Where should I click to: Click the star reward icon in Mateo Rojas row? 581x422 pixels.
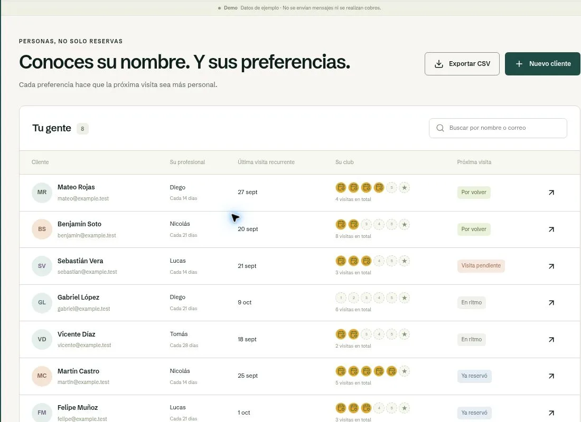pos(404,188)
